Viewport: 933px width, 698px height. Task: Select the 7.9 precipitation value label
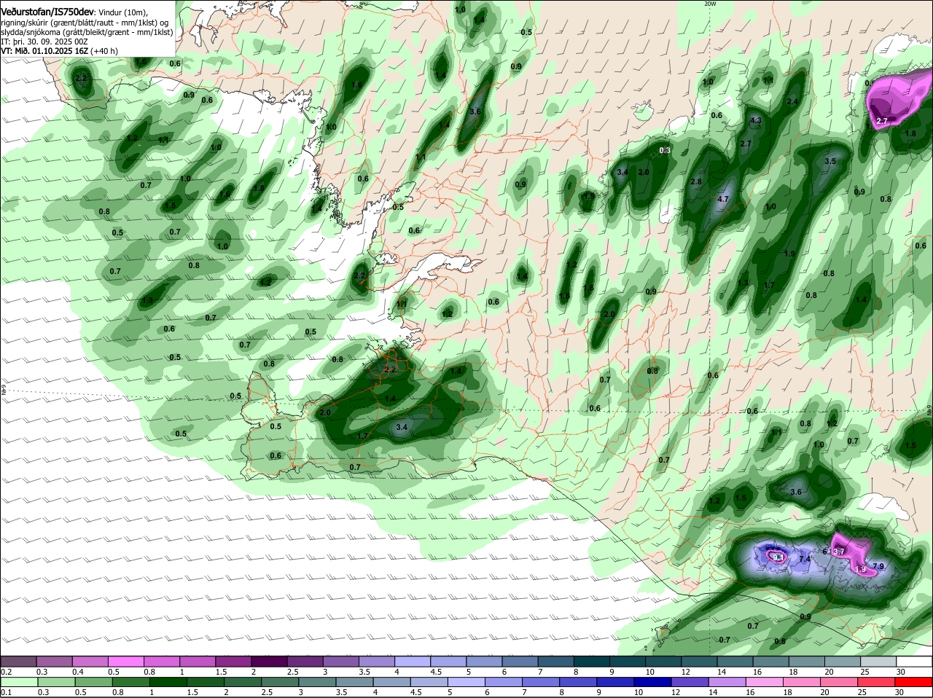[x=878, y=566]
